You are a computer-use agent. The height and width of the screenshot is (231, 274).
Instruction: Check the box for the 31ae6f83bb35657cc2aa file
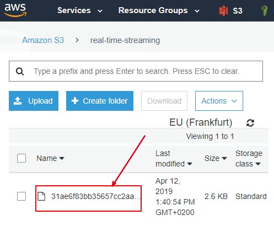pyautogui.click(x=22, y=196)
